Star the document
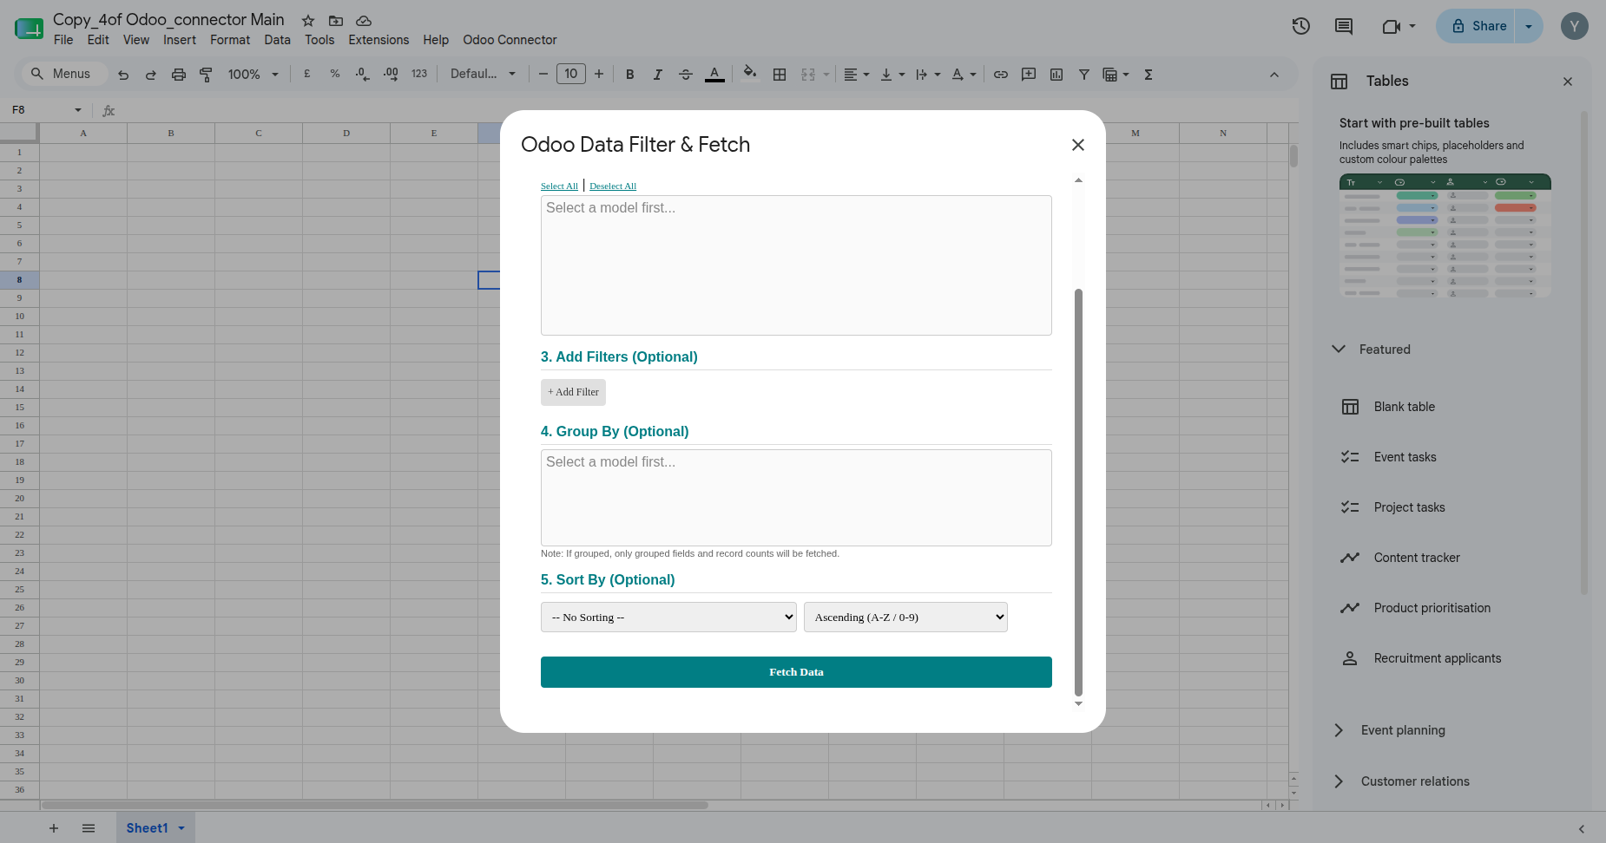This screenshot has width=1606, height=843. pyautogui.click(x=308, y=21)
